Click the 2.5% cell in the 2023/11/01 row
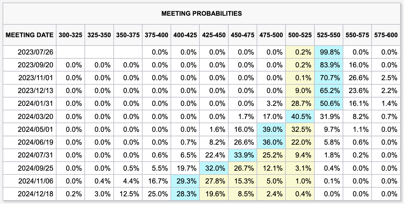 (386, 78)
